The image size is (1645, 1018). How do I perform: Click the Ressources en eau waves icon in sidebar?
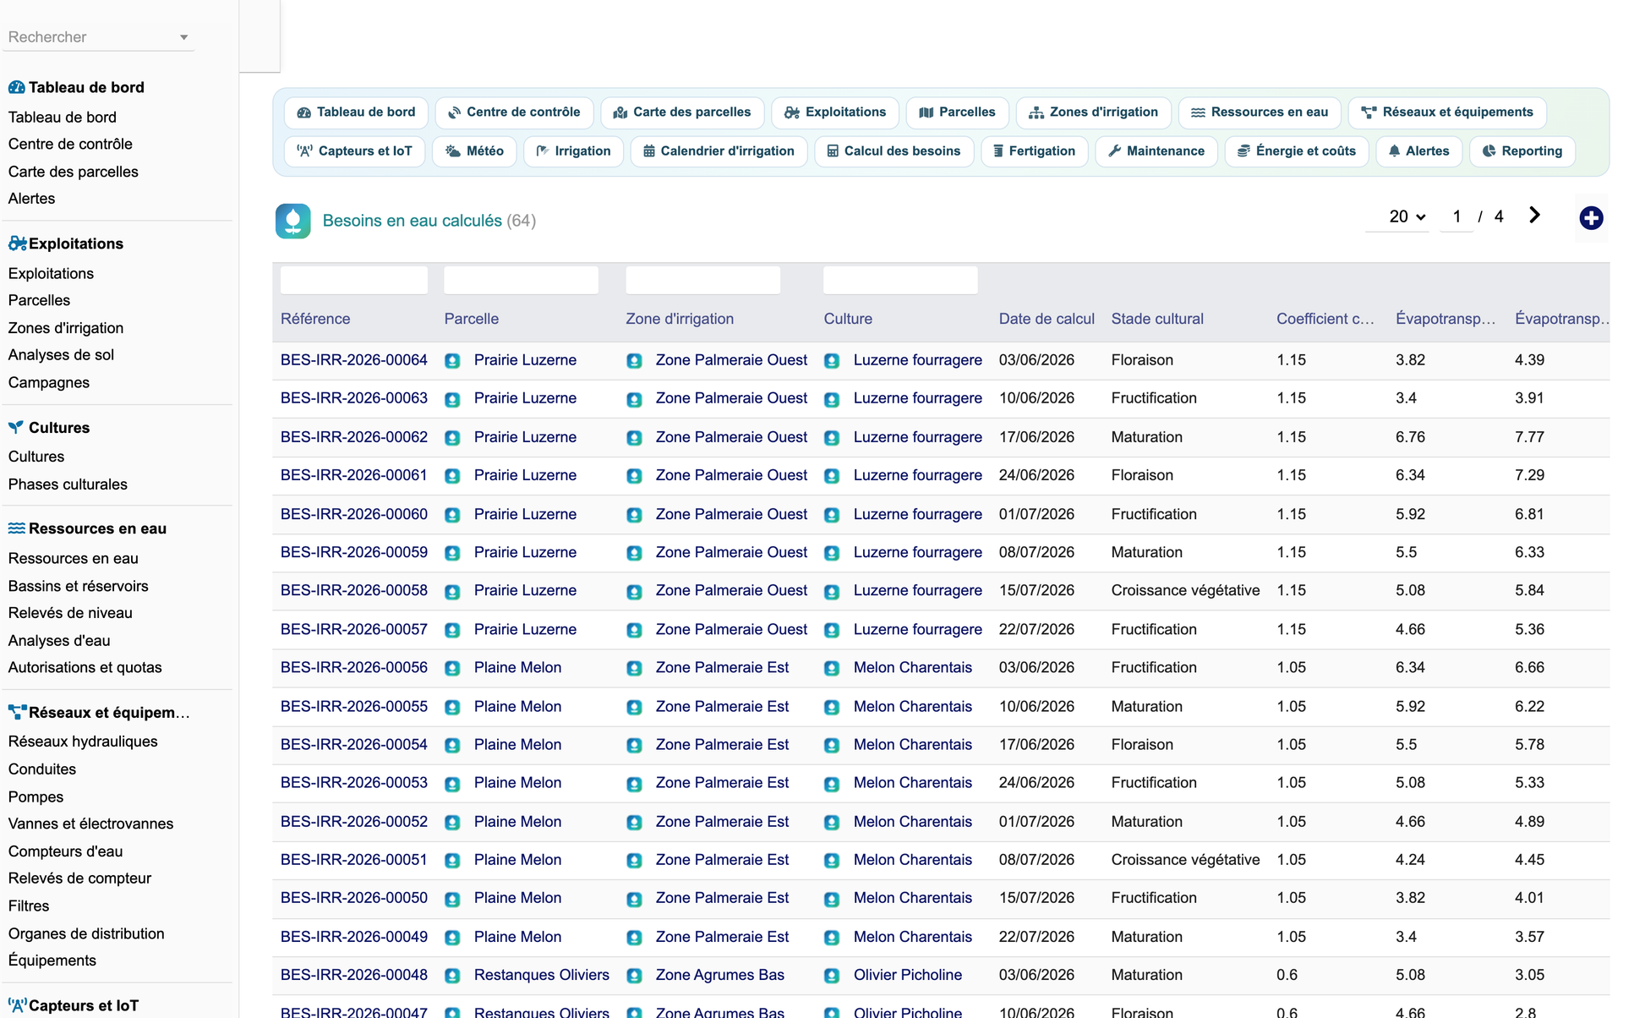click(x=16, y=528)
